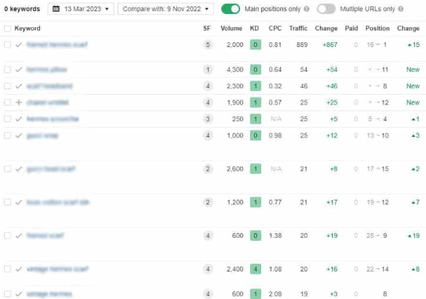Open the blurred keyword link in the first row
426x299 pixels.
point(57,45)
